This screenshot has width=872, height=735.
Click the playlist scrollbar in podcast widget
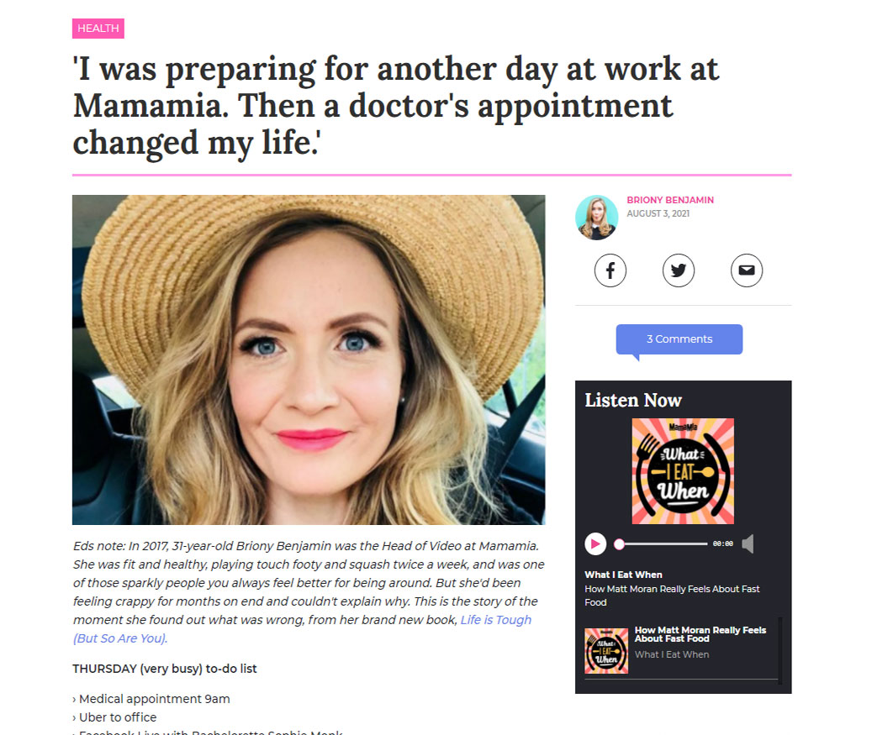[x=780, y=650]
